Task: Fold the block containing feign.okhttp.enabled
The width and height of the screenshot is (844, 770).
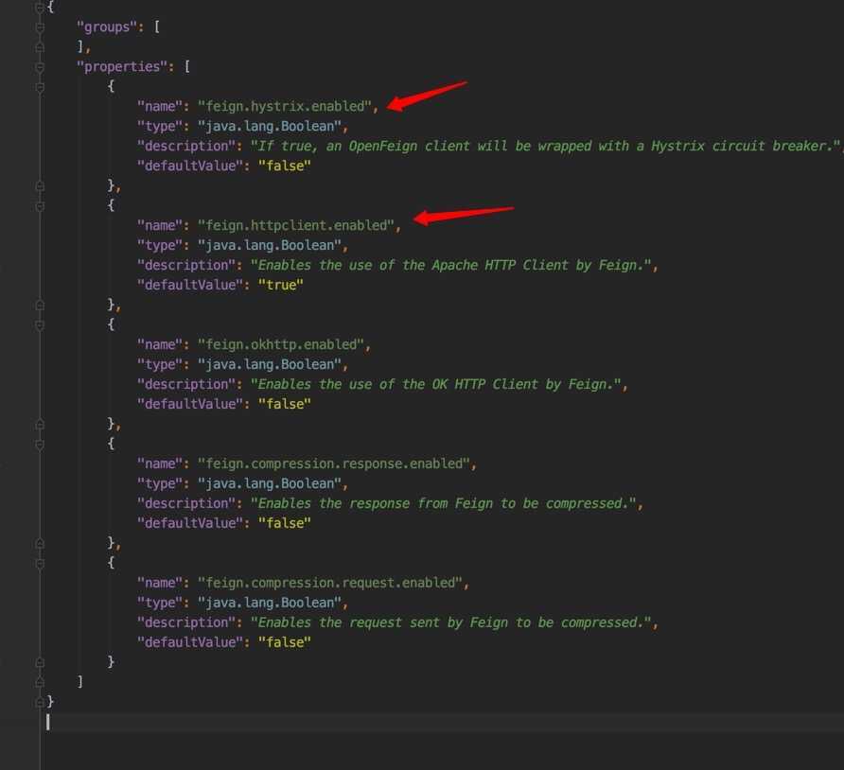Action: point(40,325)
